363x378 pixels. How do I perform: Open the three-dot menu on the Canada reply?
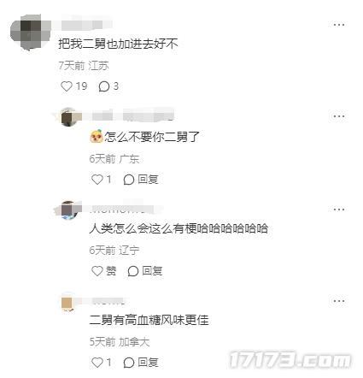339,301
